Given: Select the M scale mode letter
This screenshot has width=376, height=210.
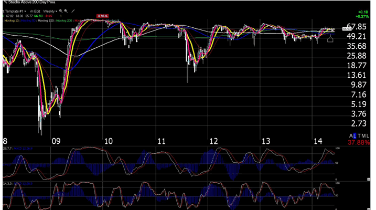Looking at the screenshot, I should point(363,136).
